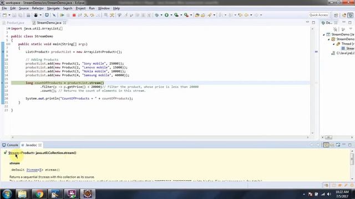Select the Javadoc view tab

click(31, 145)
